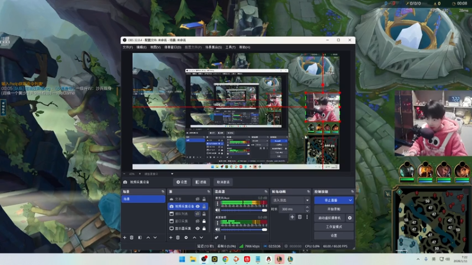Viewport: 472px width, 265px height.
Task: Show hidden system tray icons chevron
Action: click(x=418, y=259)
